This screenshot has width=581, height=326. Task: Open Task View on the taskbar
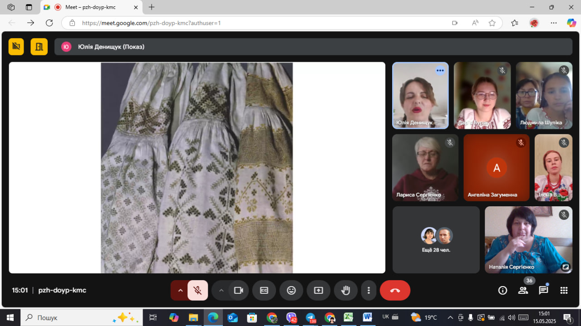click(x=153, y=317)
